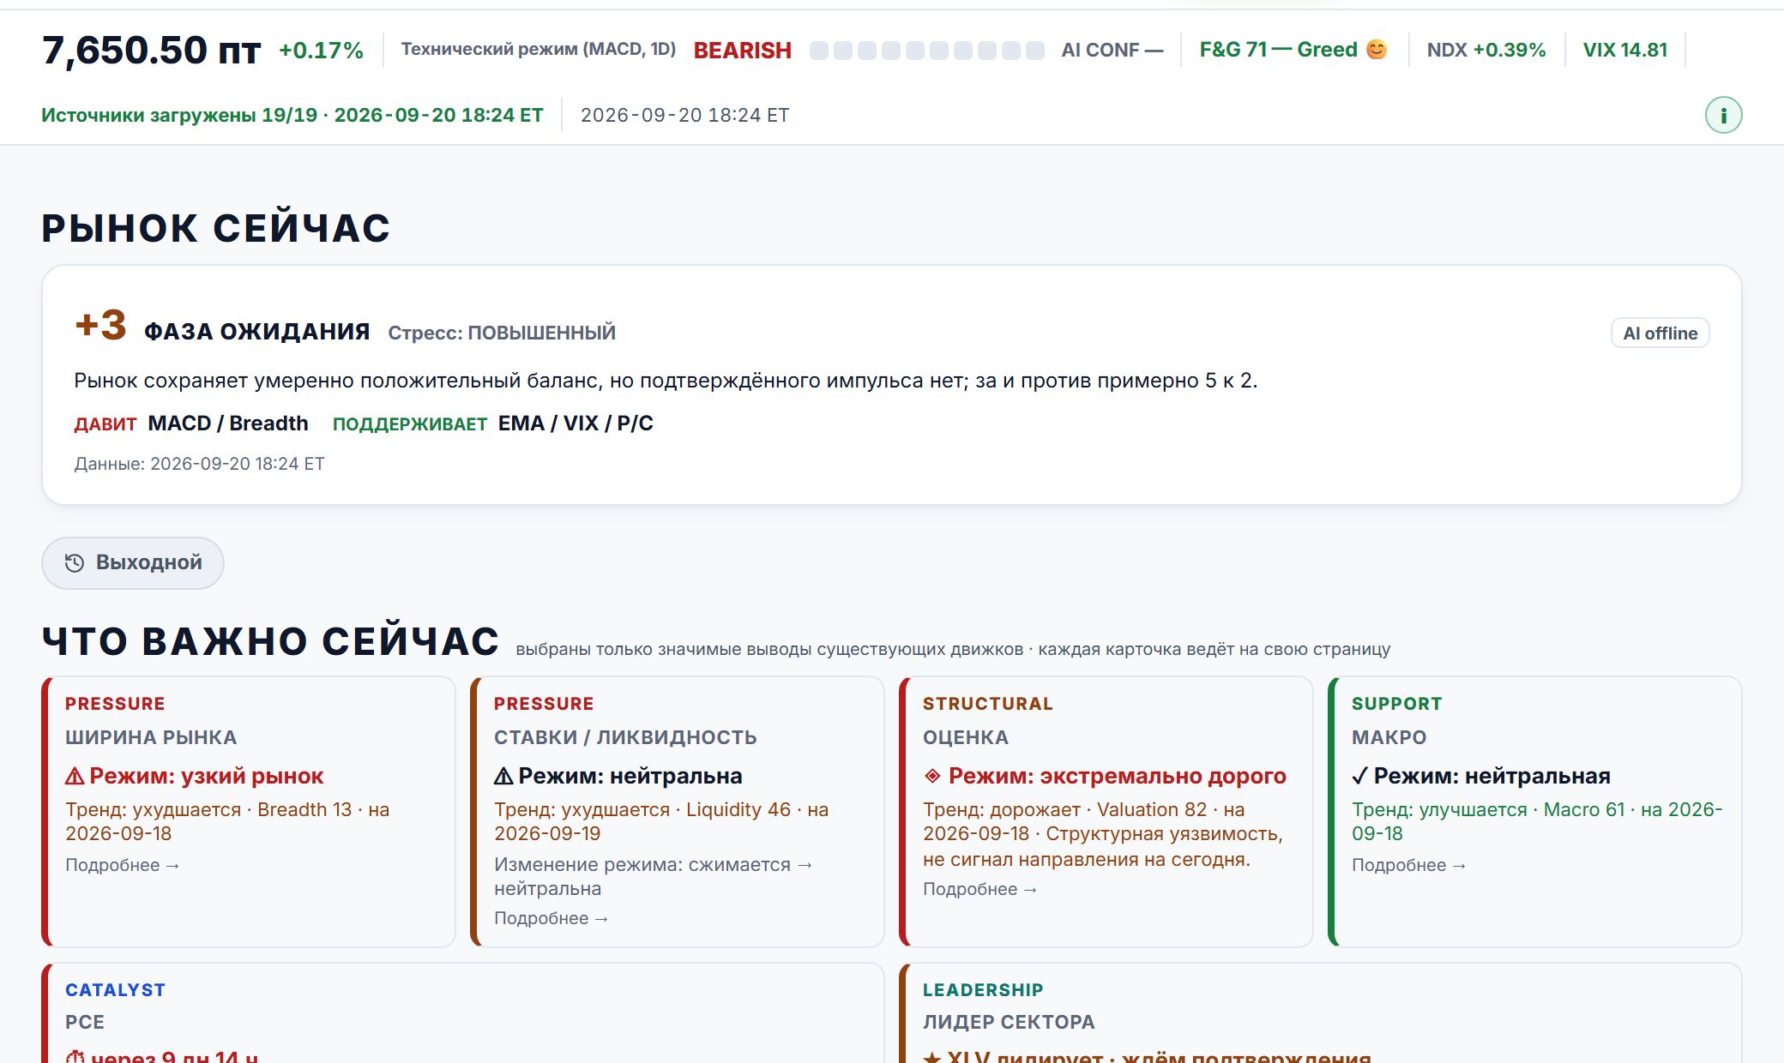Click the +0.17% change value

322,51
